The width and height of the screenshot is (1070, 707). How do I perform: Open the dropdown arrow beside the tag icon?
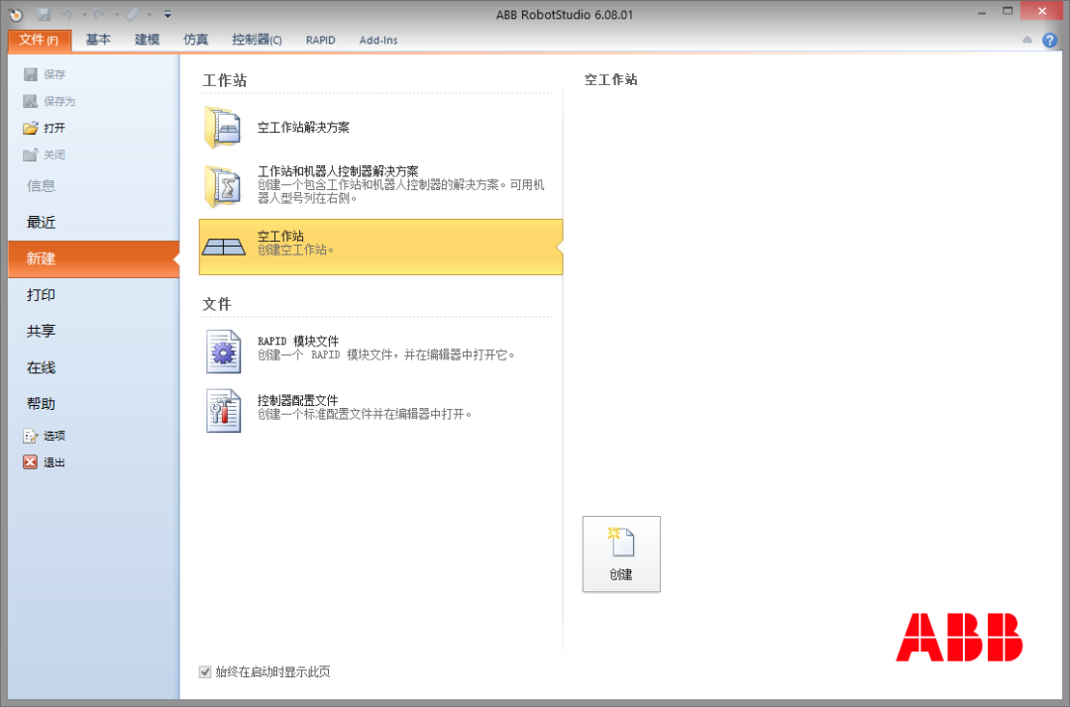(x=150, y=14)
